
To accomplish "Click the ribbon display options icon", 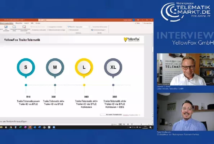I will pyautogui.click(x=138, y=20).
